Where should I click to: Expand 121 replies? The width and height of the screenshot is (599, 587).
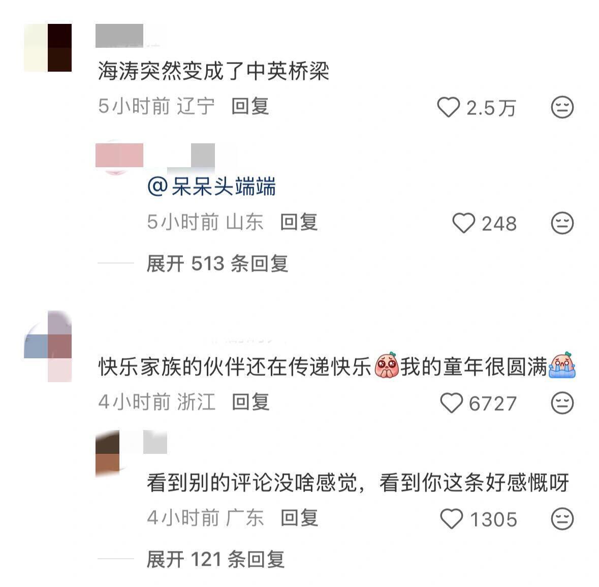[215, 560]
